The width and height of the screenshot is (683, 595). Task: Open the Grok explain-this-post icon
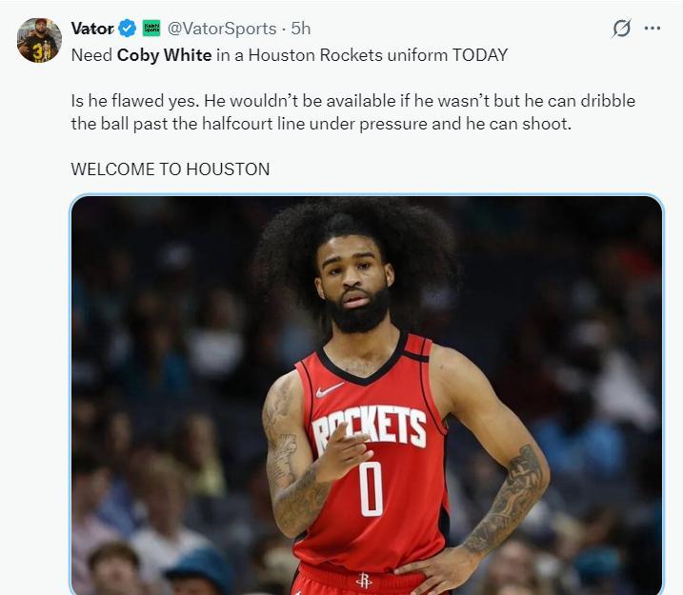621,29
